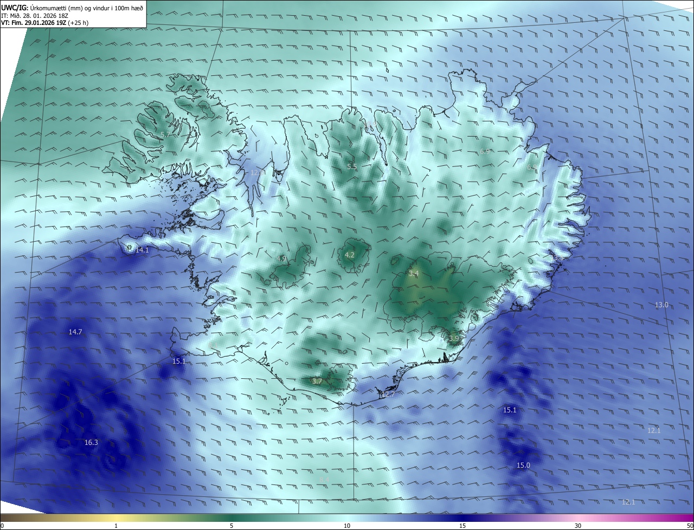Click the 13.0 value east of Iceland
The image size is (694, 530).
pyautogui.click(x=661, y=305)
